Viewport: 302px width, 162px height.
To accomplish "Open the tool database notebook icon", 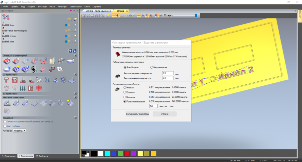I will click(x=52, y=61).
